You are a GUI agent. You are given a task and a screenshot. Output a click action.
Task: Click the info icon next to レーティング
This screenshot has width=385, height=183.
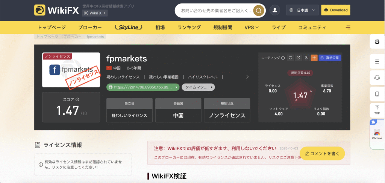tap(283, 58)
